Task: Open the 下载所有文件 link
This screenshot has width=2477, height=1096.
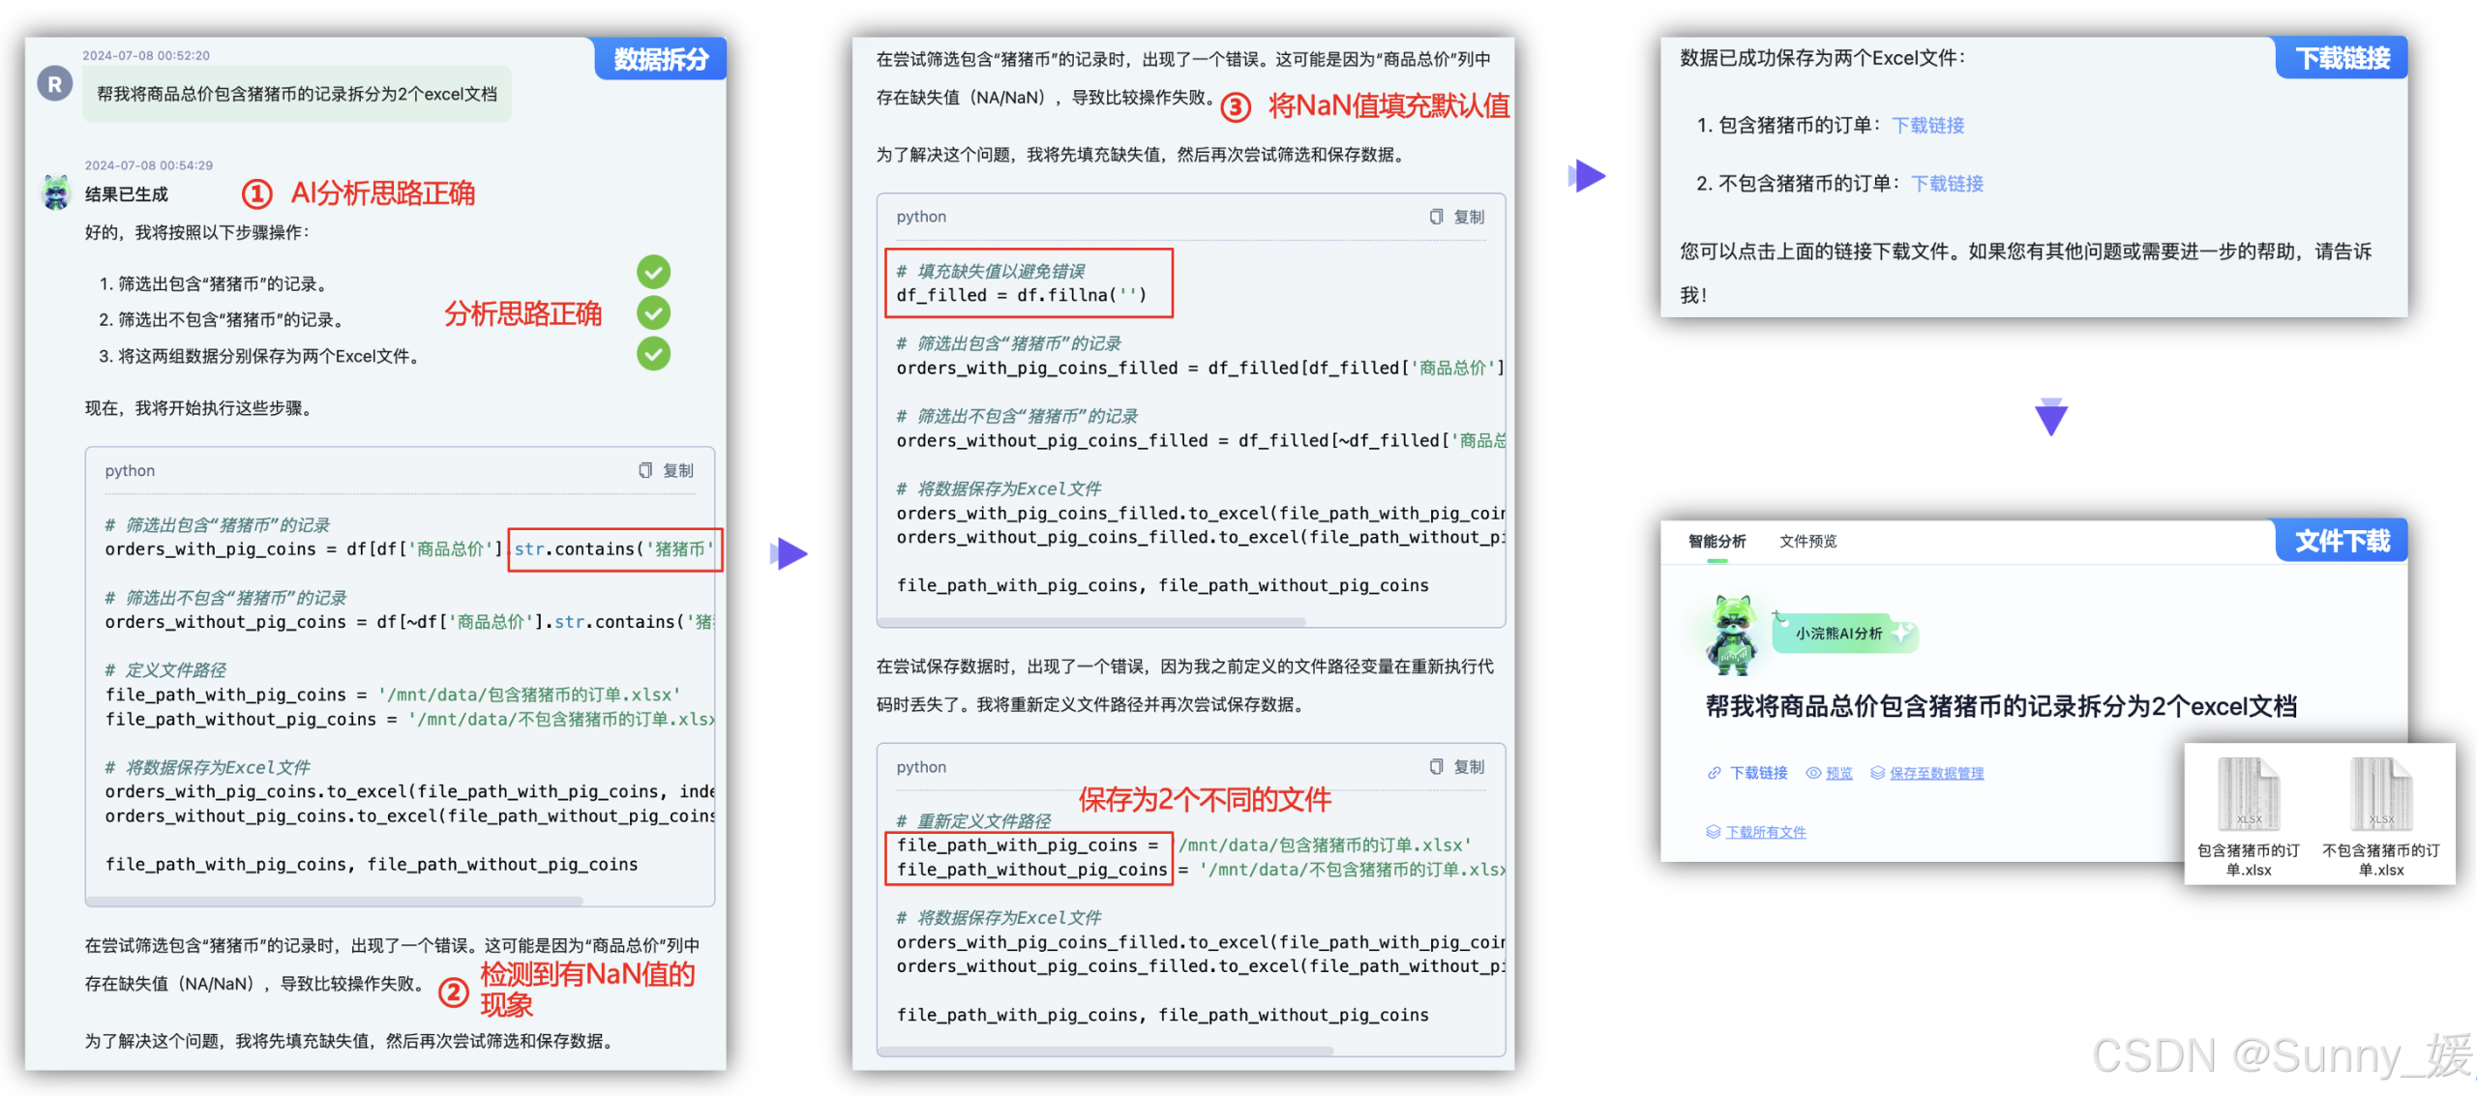Action: tap(1764, 831)
